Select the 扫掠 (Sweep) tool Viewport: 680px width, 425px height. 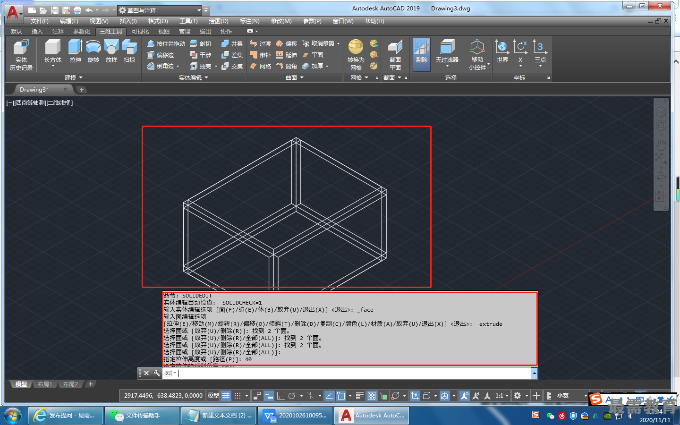point(129,51)
